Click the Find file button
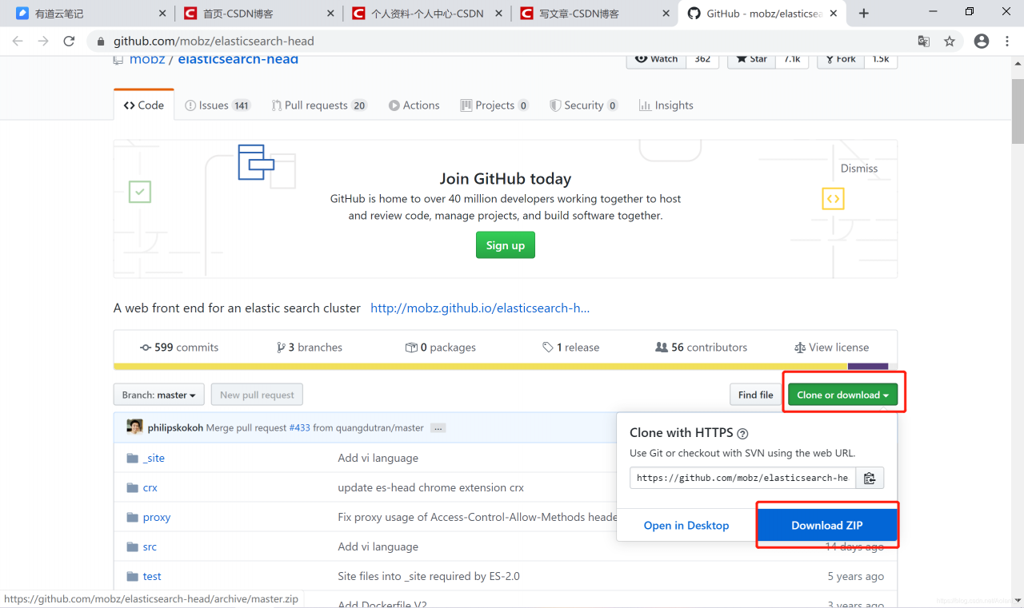 coord(756,395)
